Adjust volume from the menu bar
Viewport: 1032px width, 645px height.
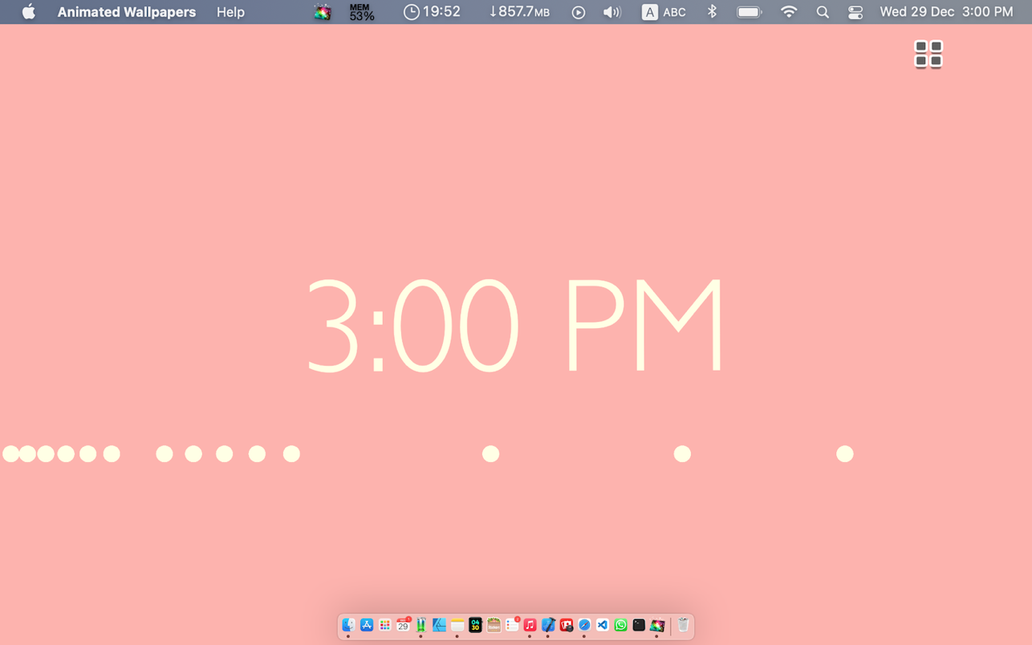[611, 12]
